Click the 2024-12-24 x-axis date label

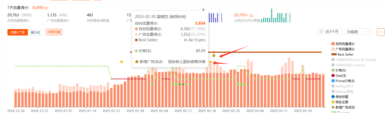tap(16, 111)
